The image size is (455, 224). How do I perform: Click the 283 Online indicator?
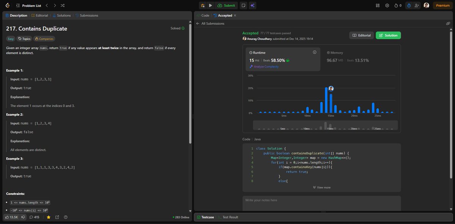click(181, 217)
